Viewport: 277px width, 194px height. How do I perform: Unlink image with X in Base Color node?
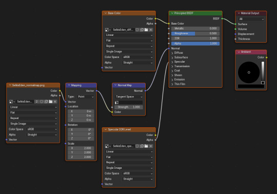pyautogui.click(x=151, y=30)
